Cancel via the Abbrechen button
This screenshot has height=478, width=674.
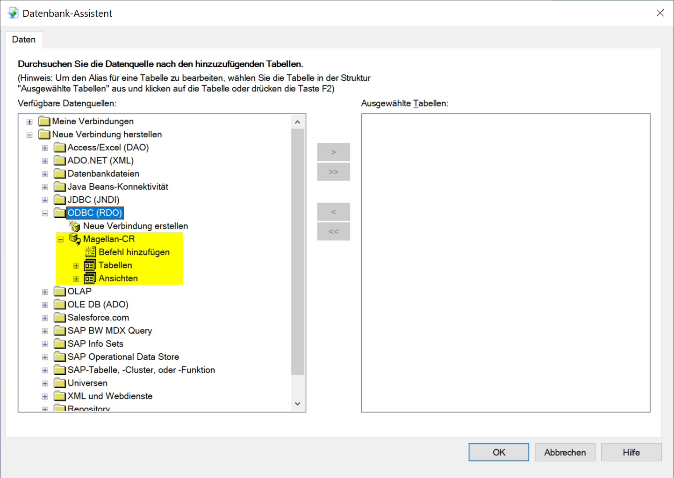tap(565, 452)
